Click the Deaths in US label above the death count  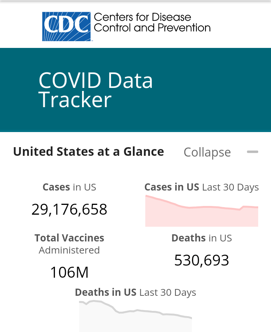(202, 238)
